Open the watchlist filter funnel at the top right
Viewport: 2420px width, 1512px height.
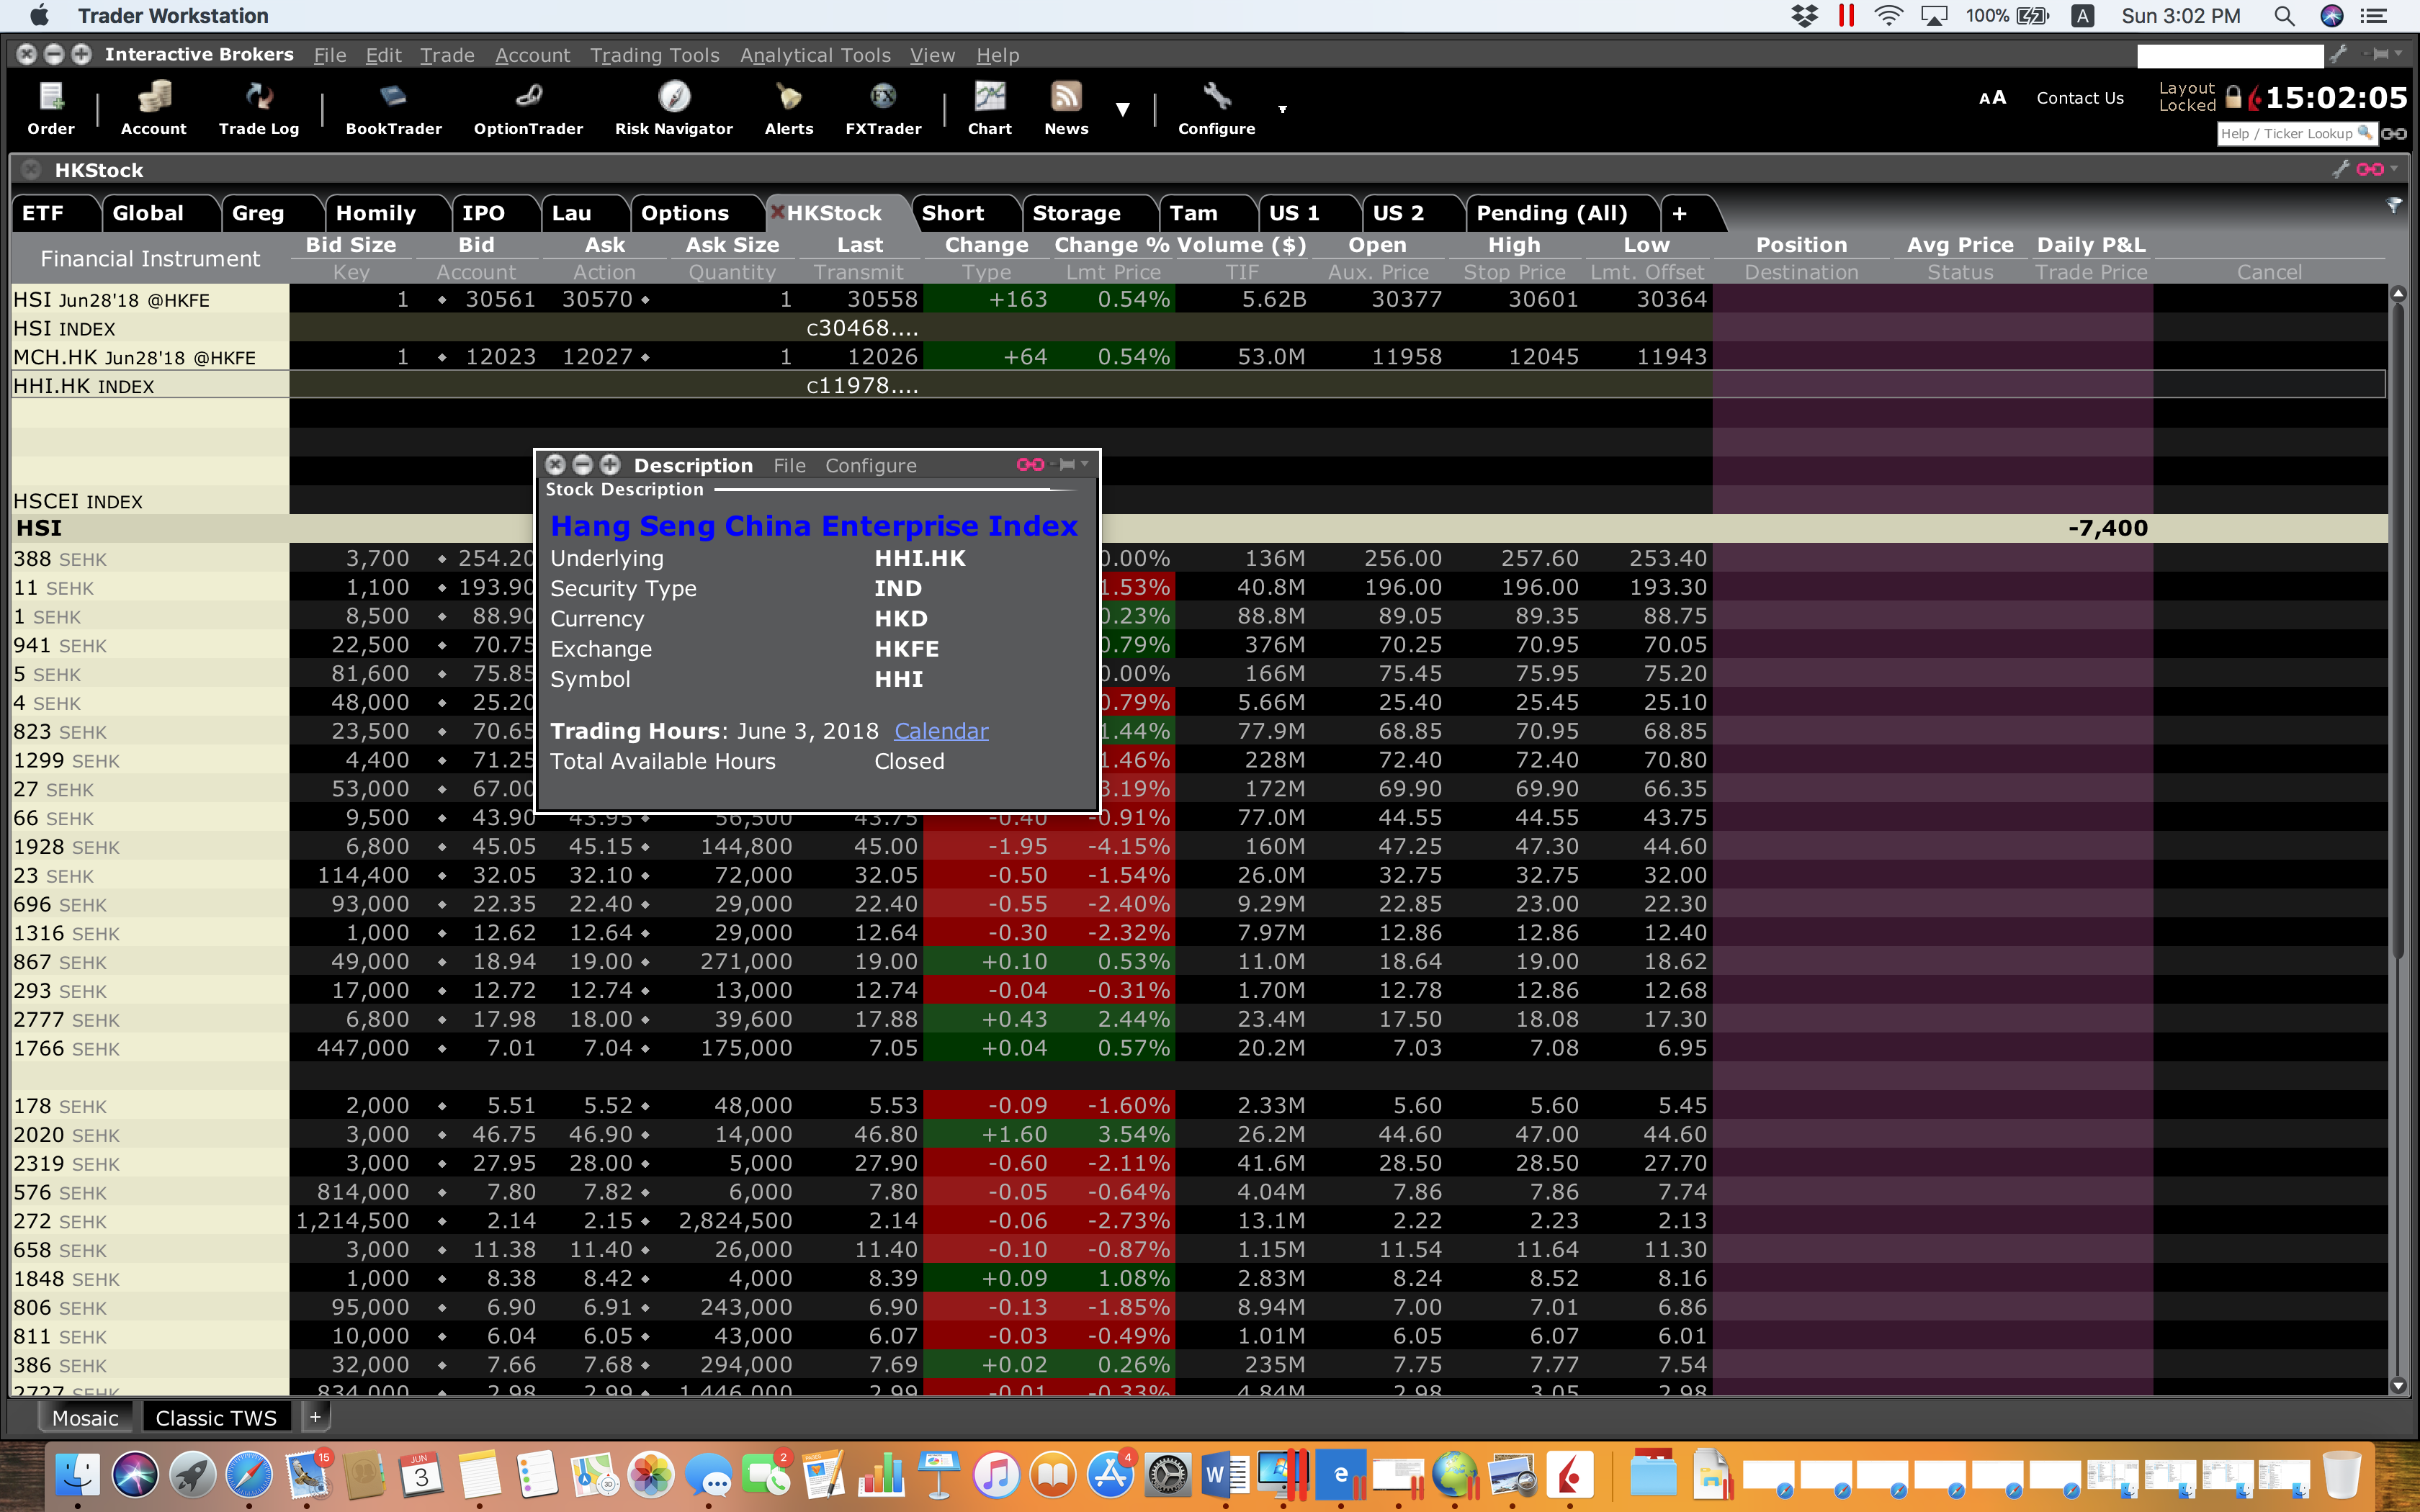pyautogui.click(x=2394, y=205)
